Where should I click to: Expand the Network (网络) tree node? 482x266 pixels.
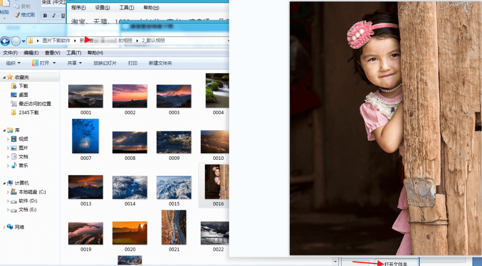pyautogui.click(x=5, y=227)
